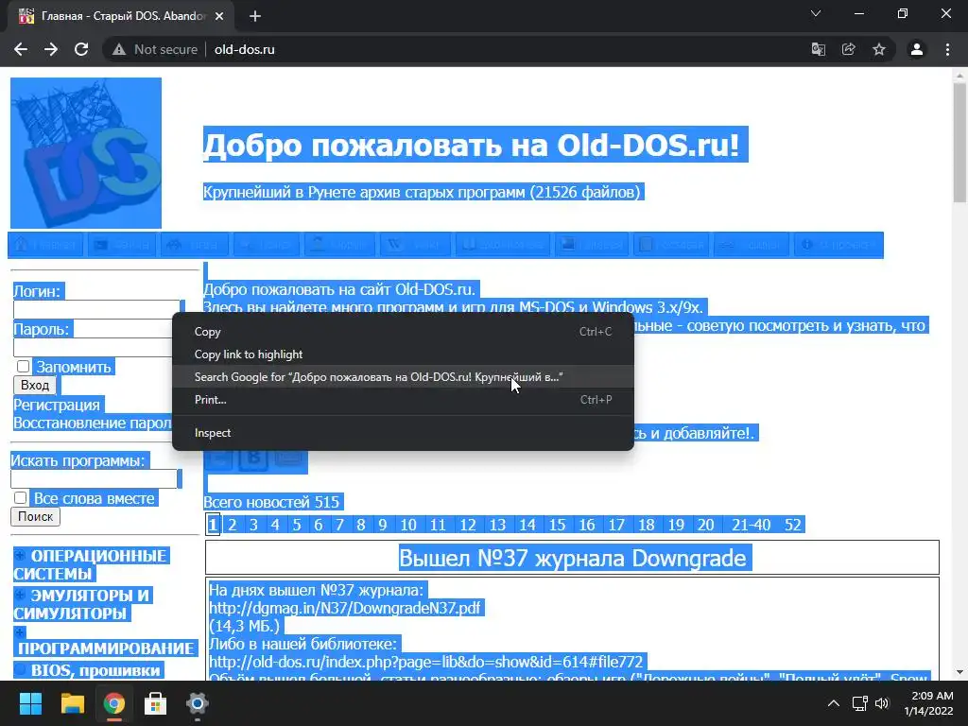The image size is (968, 726).
Task: Tick the Все слова вместе checkbox
Action: pos(21,497)
